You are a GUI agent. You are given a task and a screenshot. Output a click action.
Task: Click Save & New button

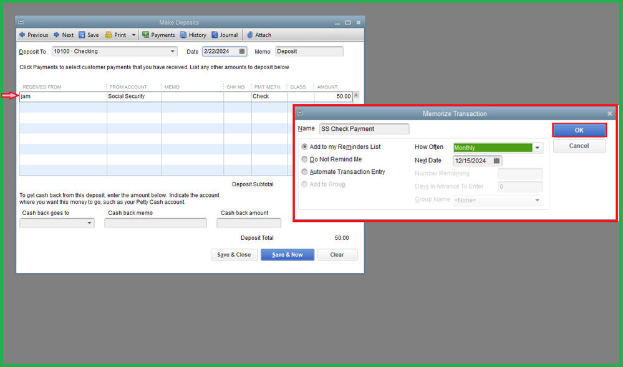coord(287,255)
